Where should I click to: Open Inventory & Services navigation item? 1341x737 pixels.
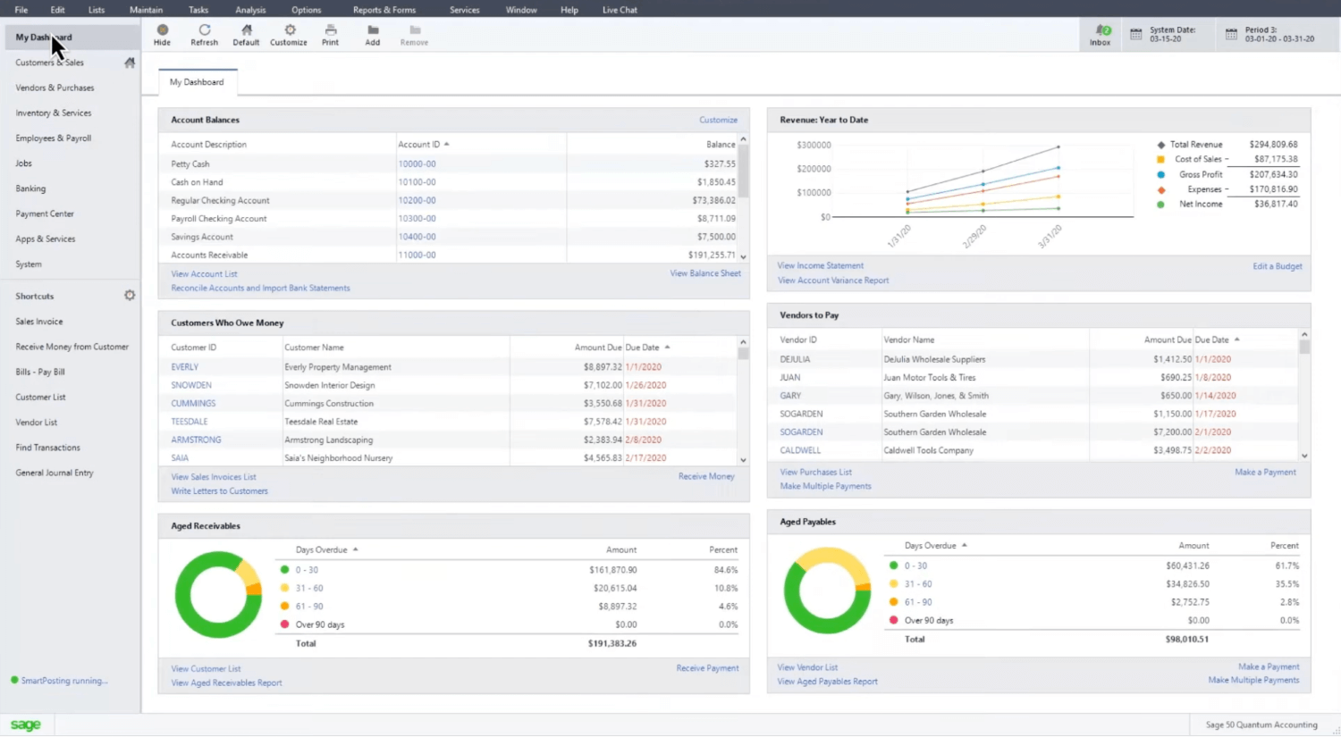(x=53, y=113)
